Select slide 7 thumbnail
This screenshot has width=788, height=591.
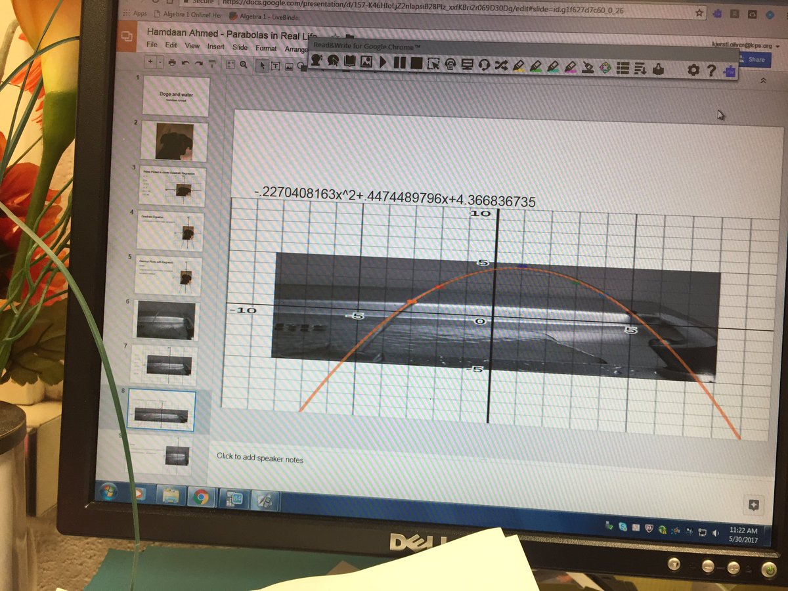click(x=164, y=364)
